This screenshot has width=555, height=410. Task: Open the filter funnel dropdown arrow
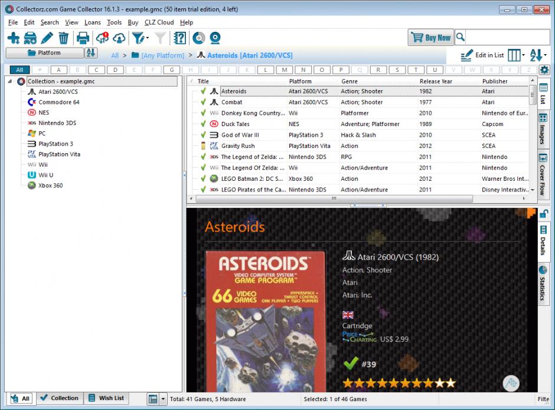[x=148, y=38]
